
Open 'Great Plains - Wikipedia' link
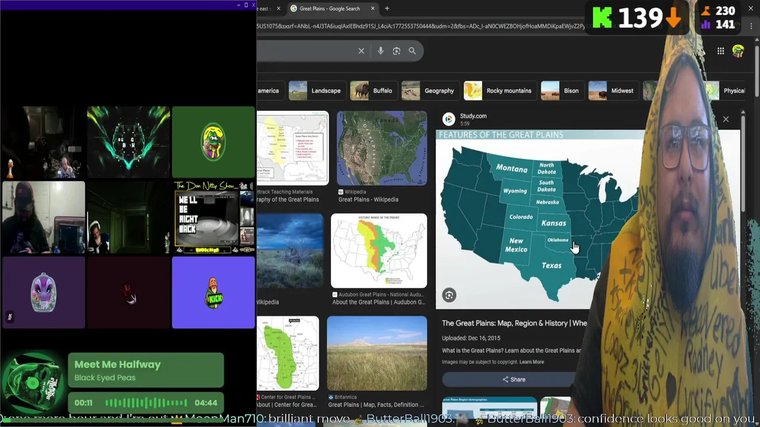tap(368, 200)
